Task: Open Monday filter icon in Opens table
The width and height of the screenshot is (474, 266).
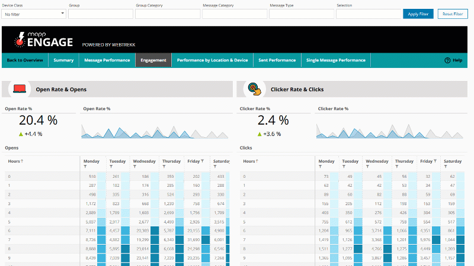Action: click(86, 167)
